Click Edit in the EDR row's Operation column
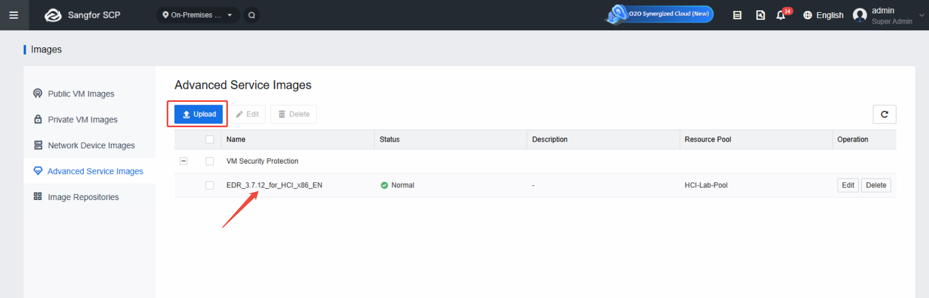 pyautogui.click(x=848, y=185)
